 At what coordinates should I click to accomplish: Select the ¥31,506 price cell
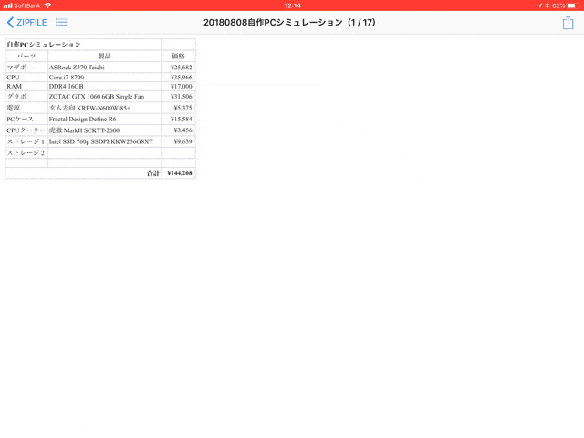[x=179, y=96]
